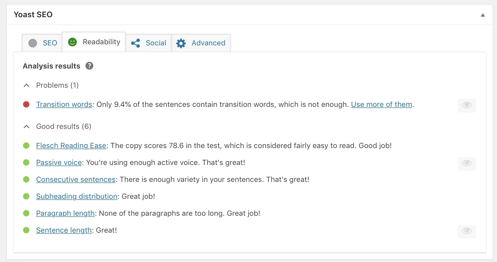Screen dimensions: 497x262
Task: Open the Flesch Reading Ease link
Action: tap(71, 146)
